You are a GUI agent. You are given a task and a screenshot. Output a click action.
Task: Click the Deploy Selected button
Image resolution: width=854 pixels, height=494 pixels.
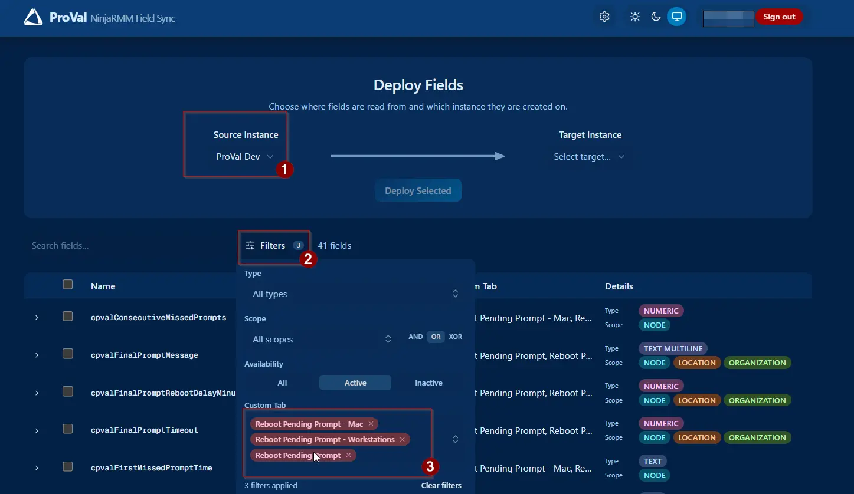point(418,191)
